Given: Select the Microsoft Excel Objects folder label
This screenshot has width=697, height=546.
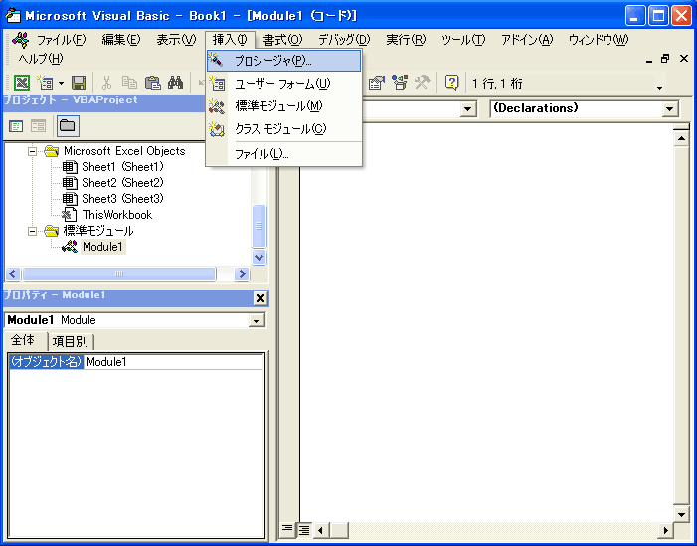Looking at the screenshot, I should click(x=124, y=151).
